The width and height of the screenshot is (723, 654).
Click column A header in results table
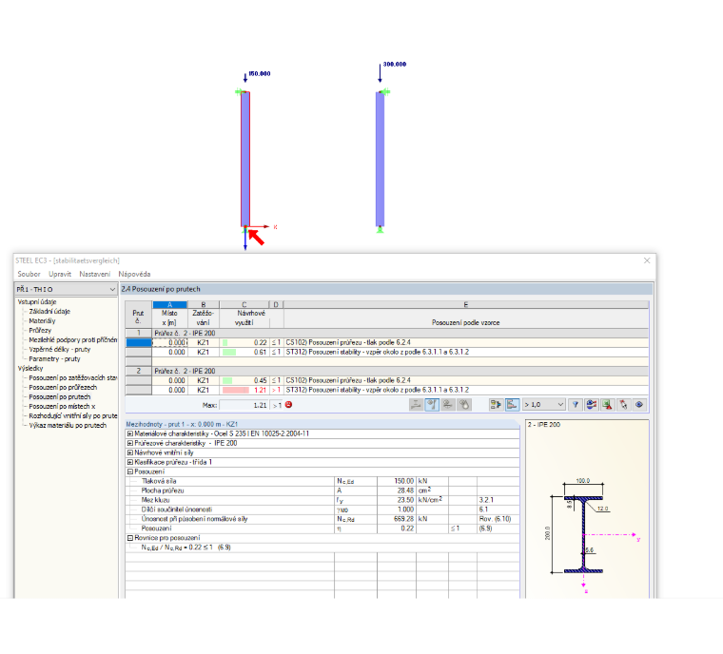click(x=169, y=304)
